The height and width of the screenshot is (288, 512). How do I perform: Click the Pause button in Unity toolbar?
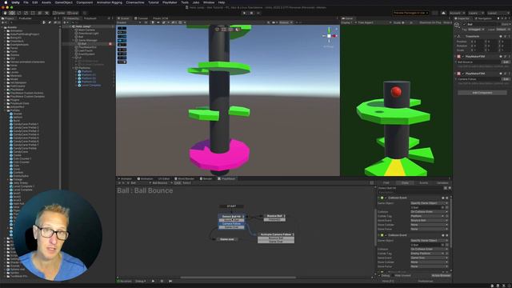[251, 13]
